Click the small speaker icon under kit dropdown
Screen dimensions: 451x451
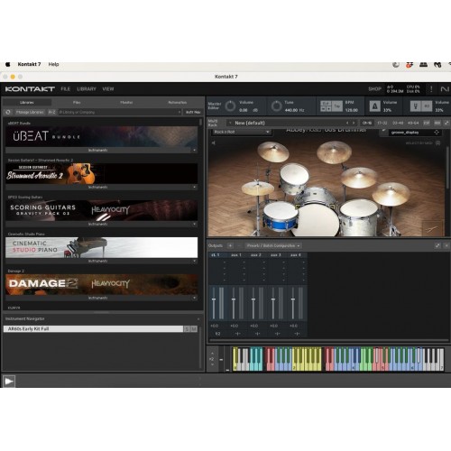[x=213, y=143]
